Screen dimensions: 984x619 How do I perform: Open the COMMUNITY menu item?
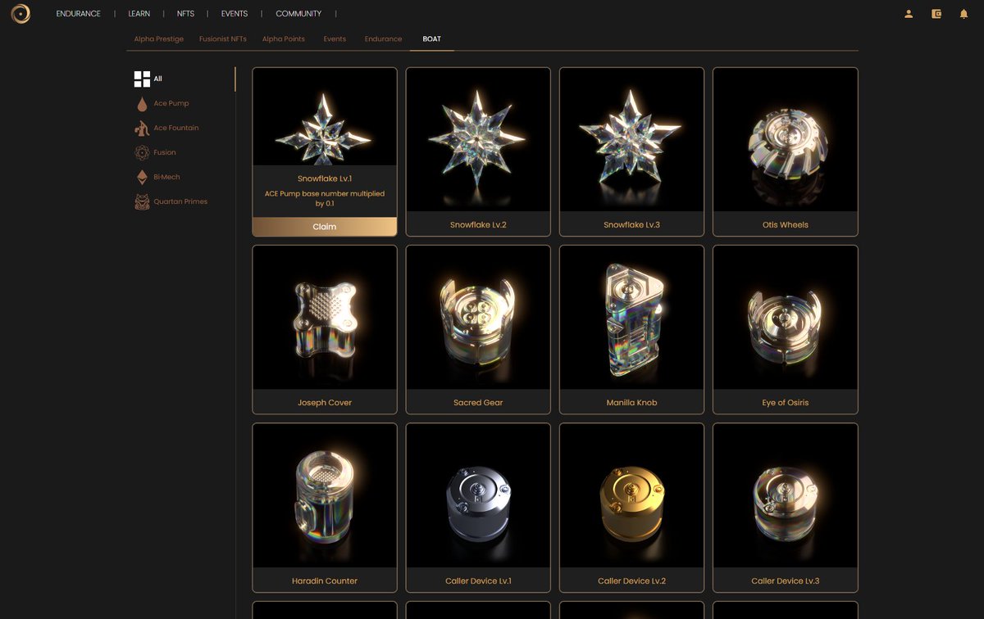click(x=298, y=13)
